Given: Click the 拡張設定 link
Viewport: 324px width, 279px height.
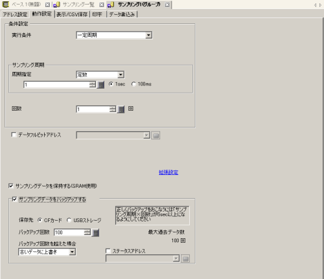Looking at the screenshot, I should pyautogui.click(x=168, y=172).
